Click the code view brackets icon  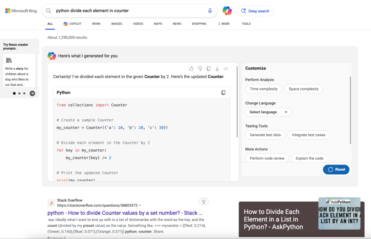click(226, 69)
